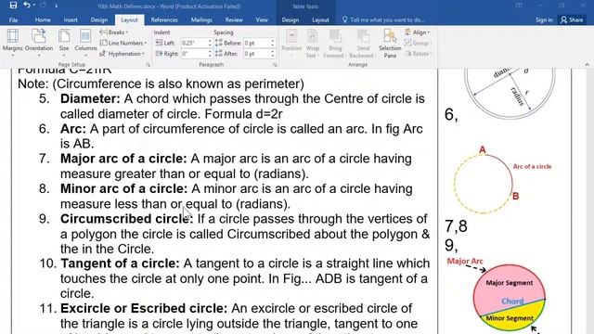
Task: Open the References tab
Action: pos(164,19)
